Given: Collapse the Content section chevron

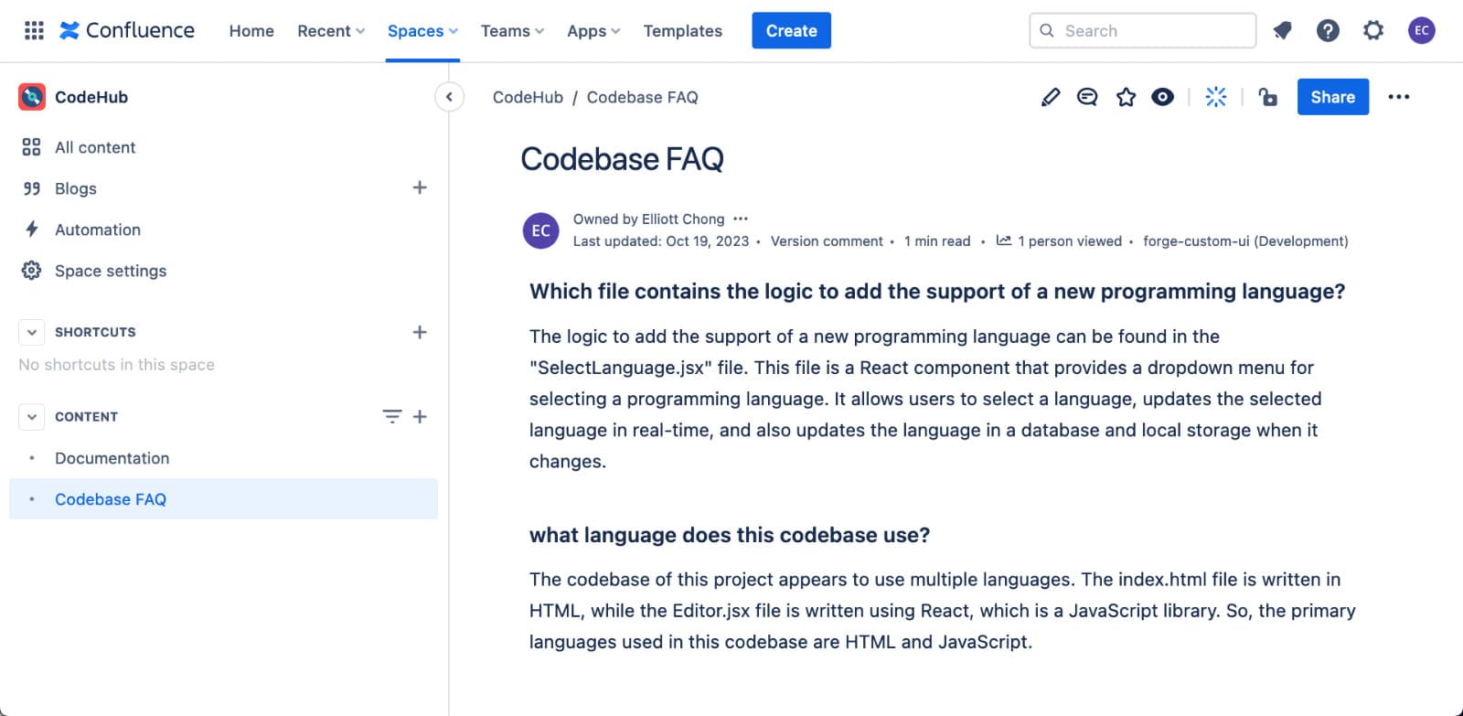Looking at the screenshot, I should pos(32,417).
